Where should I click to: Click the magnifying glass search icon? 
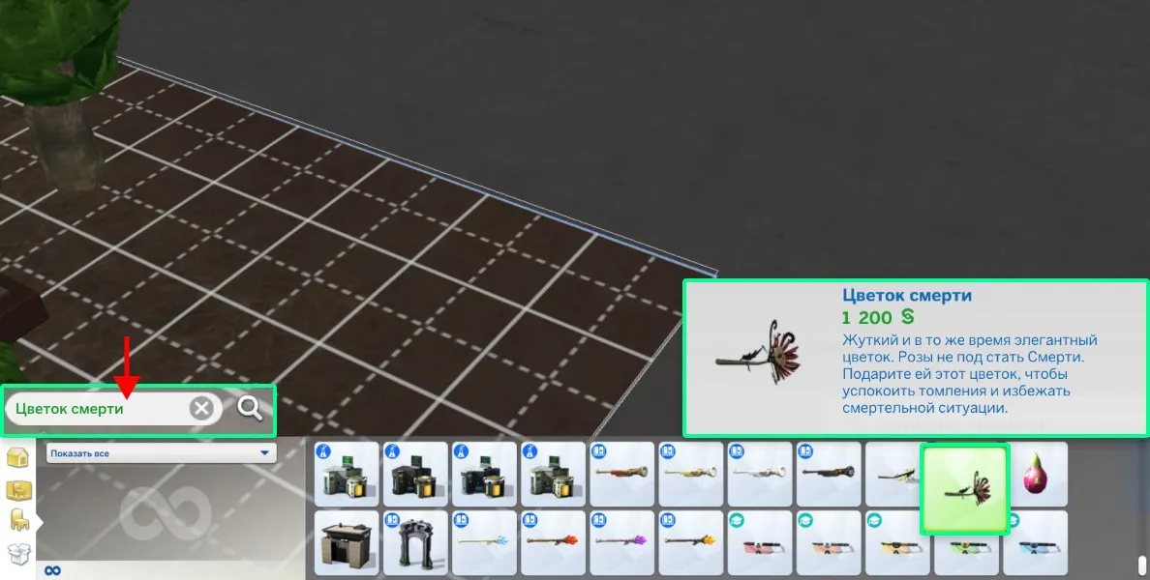[x=250, y=408]
